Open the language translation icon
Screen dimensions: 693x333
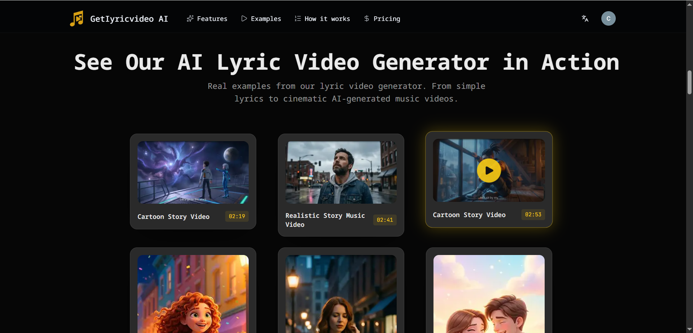(x=585, y=18)
